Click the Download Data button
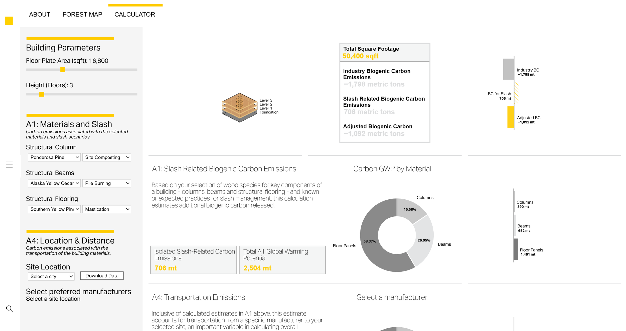Image resolution: width=626 pixels, height=331 pixels. coord(102,275)
